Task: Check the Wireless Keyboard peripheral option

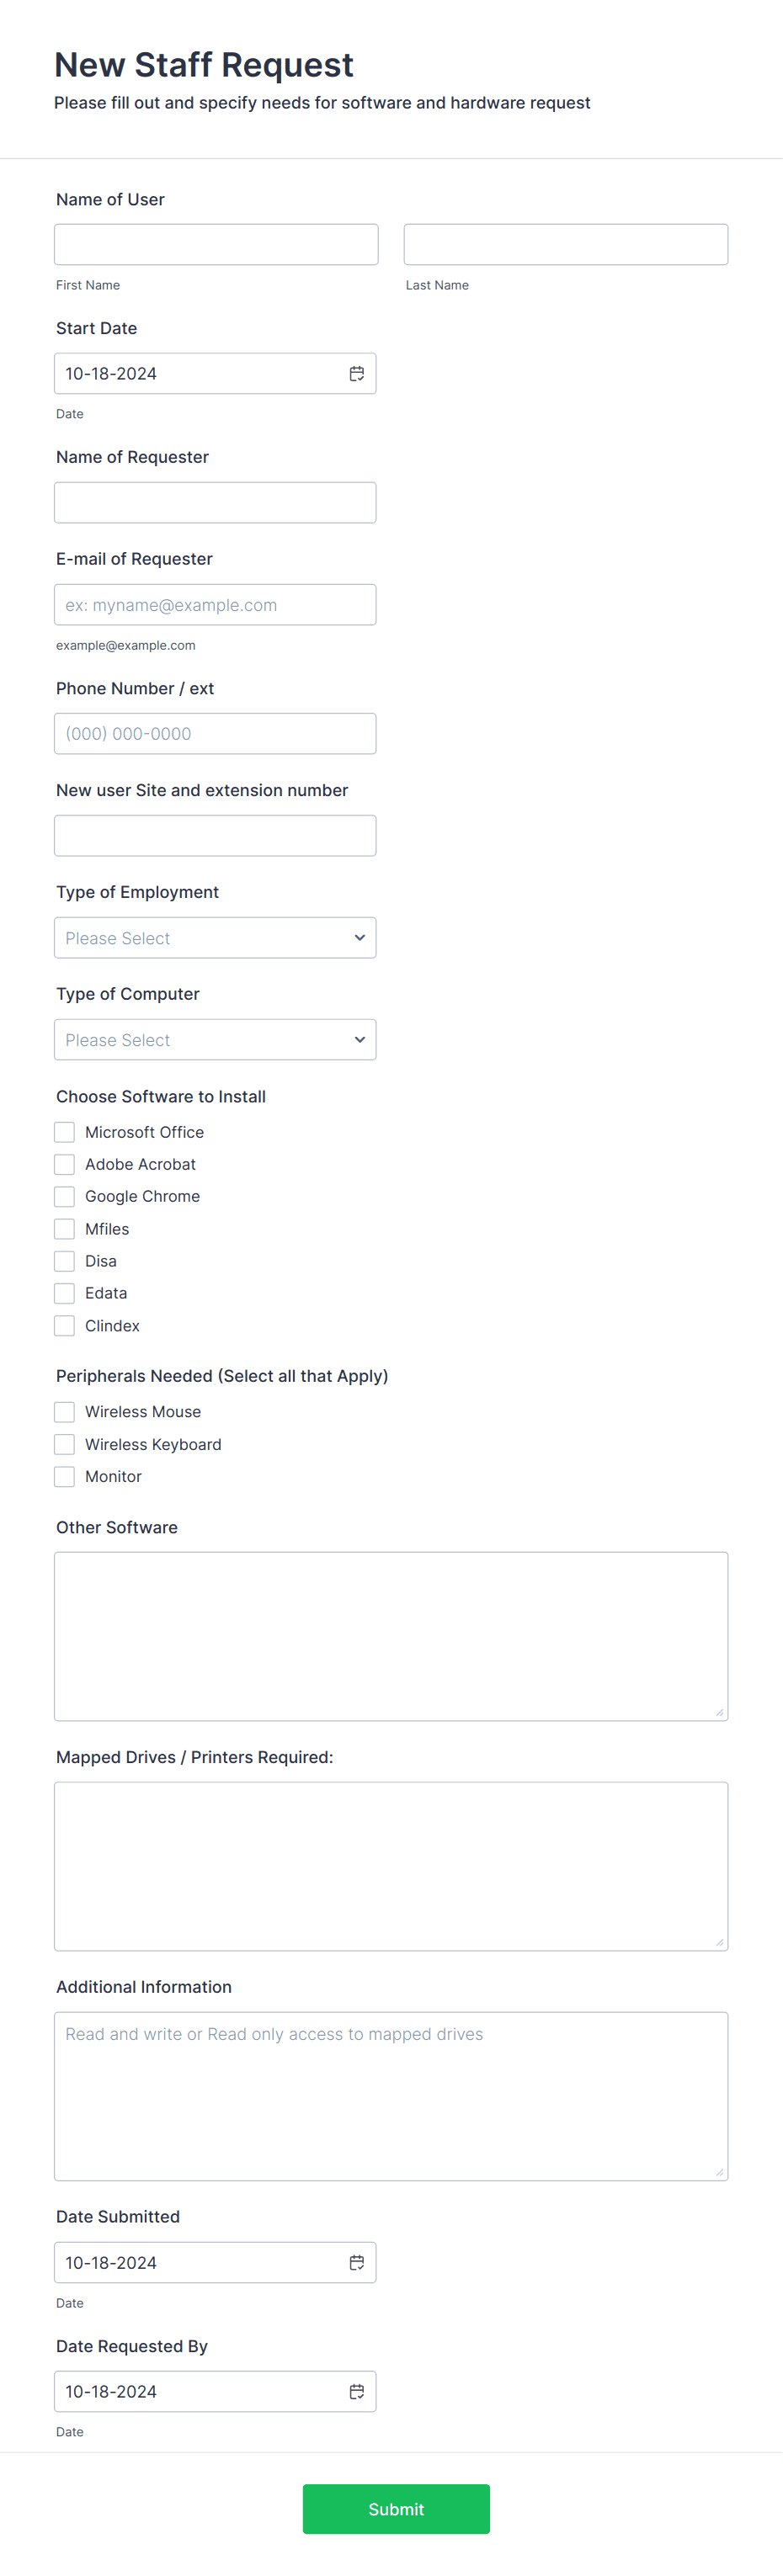Action: point(64,1444)
